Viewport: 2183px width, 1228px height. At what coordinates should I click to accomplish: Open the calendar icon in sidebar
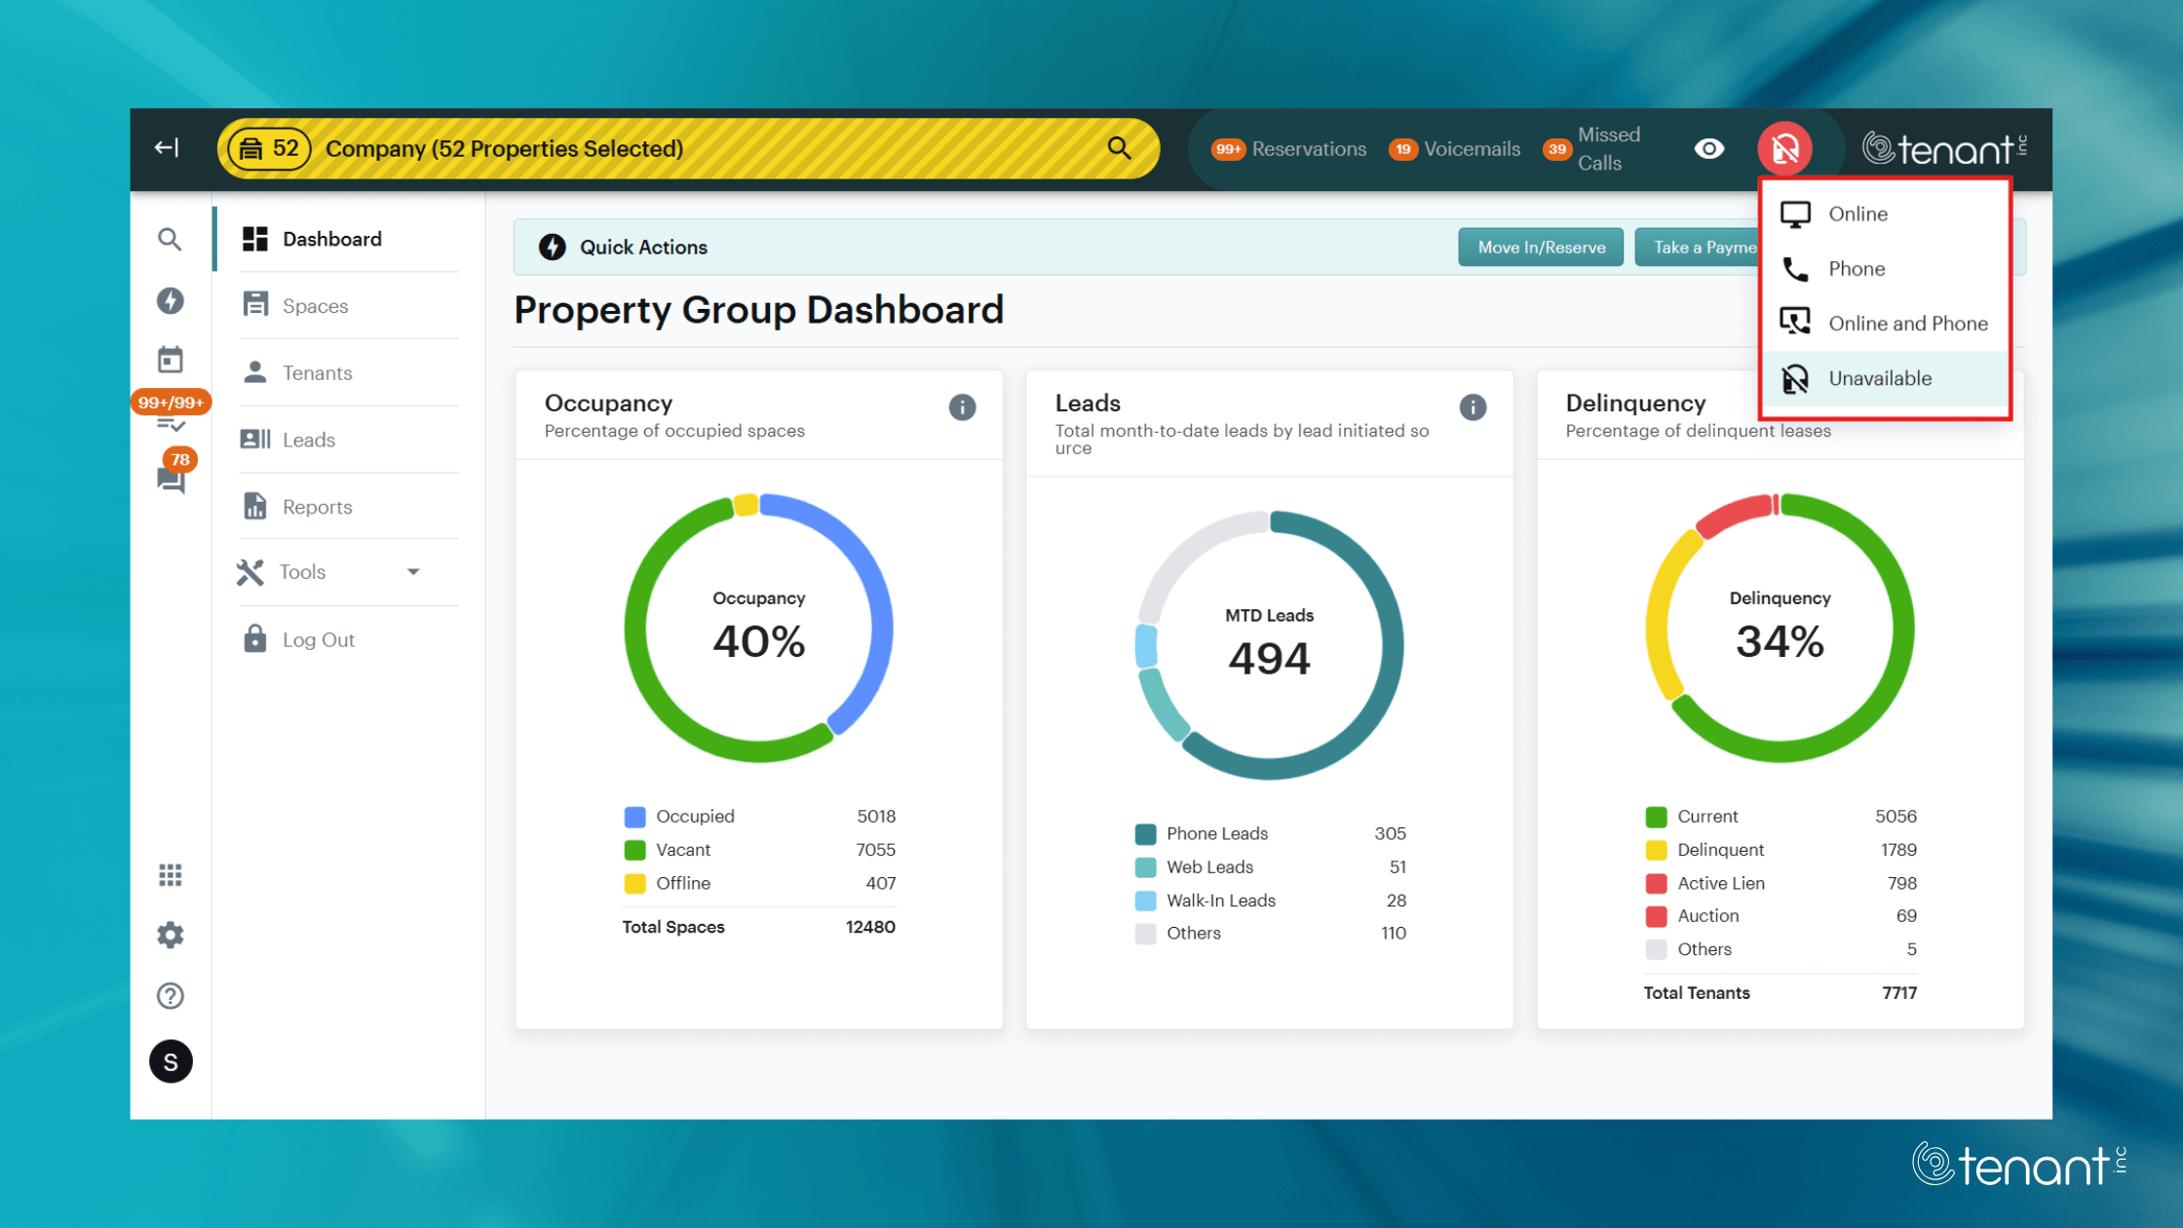171,360
